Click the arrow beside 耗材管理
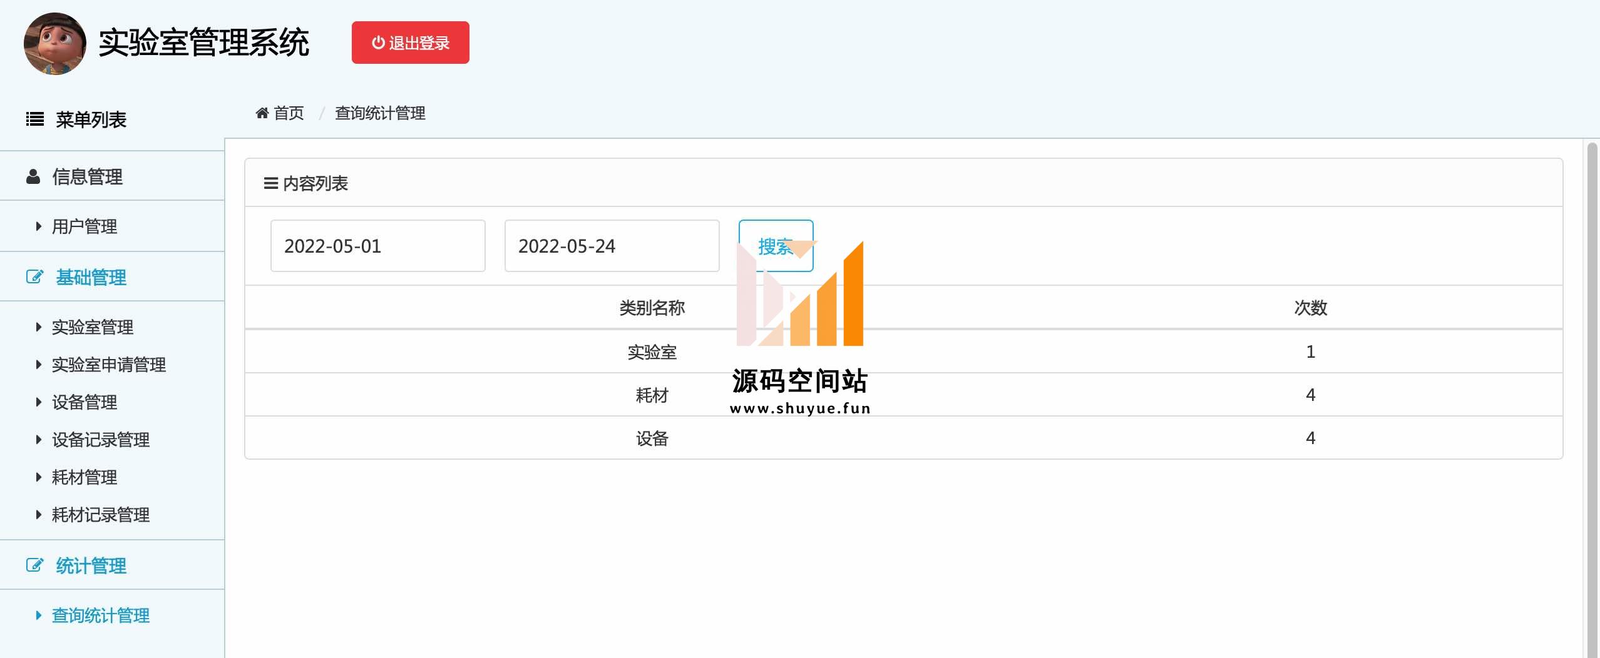 pos(39,477)
